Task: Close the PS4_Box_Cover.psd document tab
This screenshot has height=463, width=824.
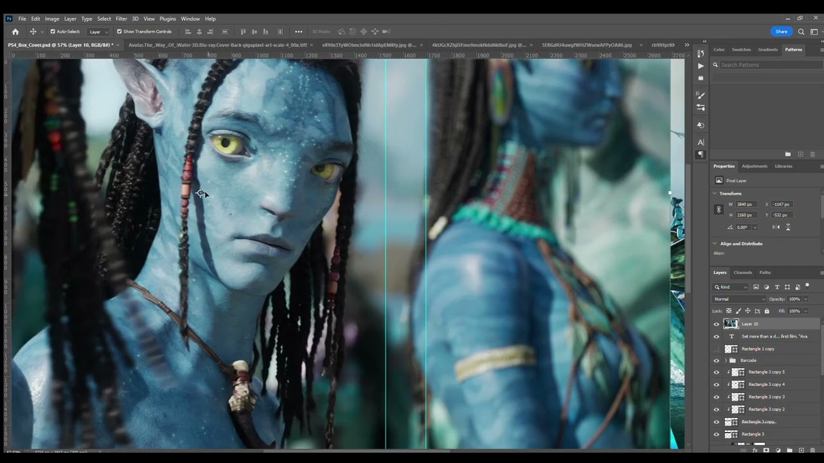Action: click(118, 45)
